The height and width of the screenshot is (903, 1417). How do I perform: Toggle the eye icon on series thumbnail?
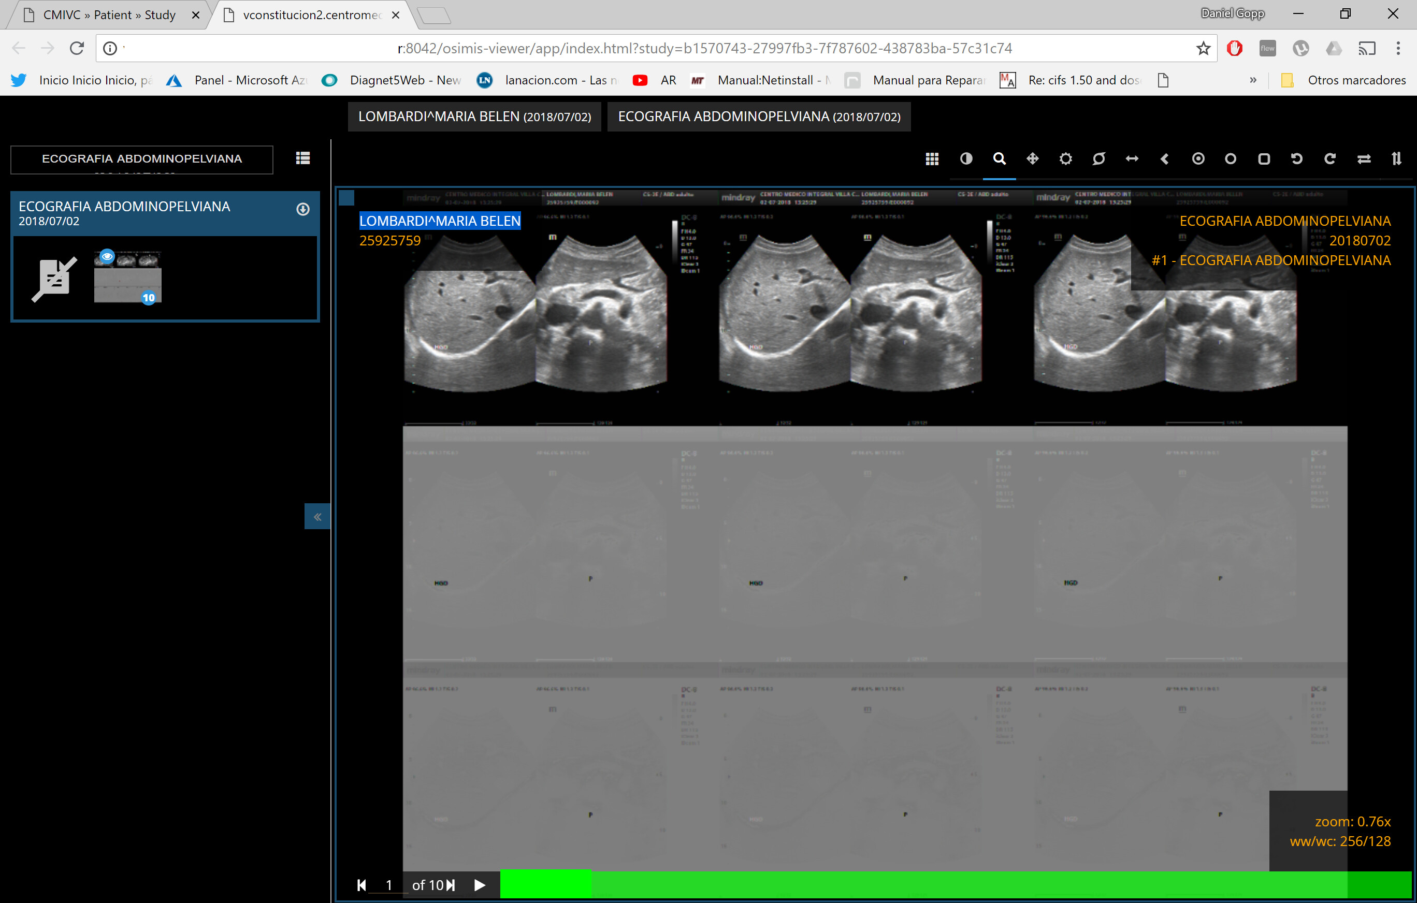[107, 256]
